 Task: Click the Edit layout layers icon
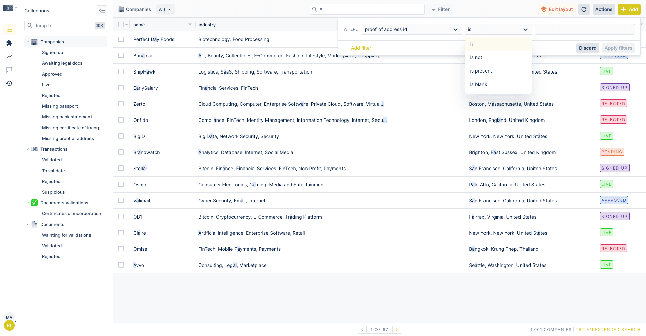coord(544,9)
